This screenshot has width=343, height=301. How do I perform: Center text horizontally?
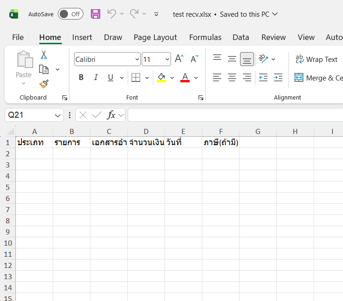(232, 77)
